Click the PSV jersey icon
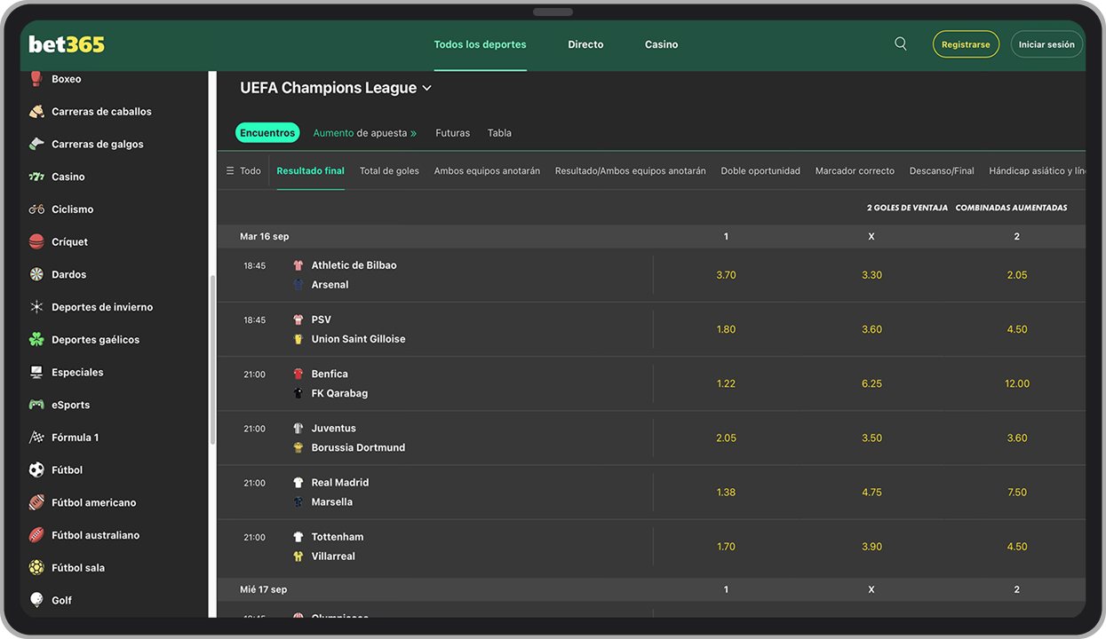 tap(298, 319)
